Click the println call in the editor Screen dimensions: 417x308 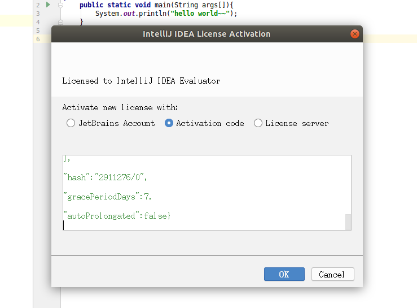click(x=153, y=14)
